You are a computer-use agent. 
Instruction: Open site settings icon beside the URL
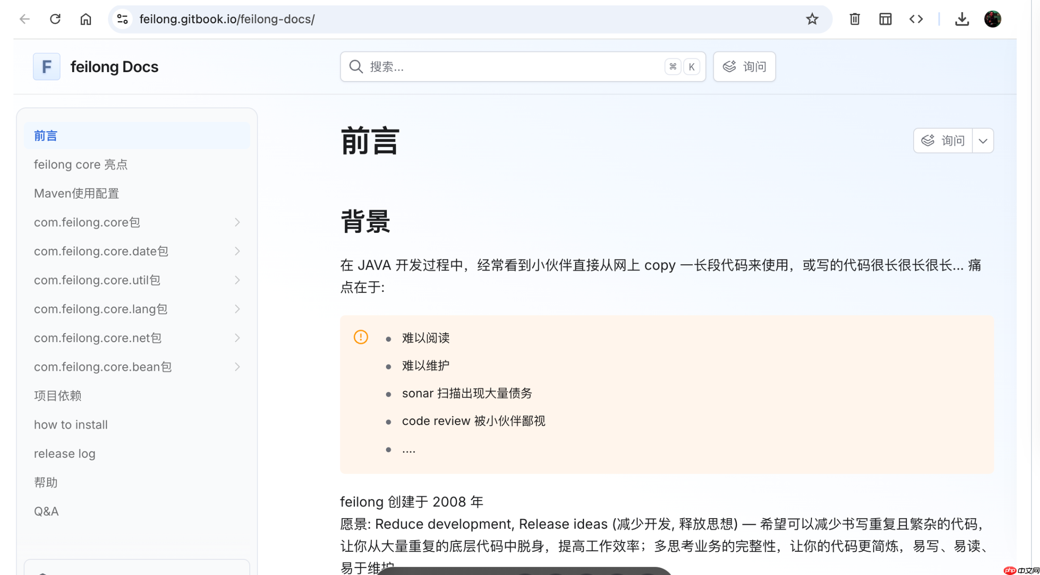tap(122, 19)
